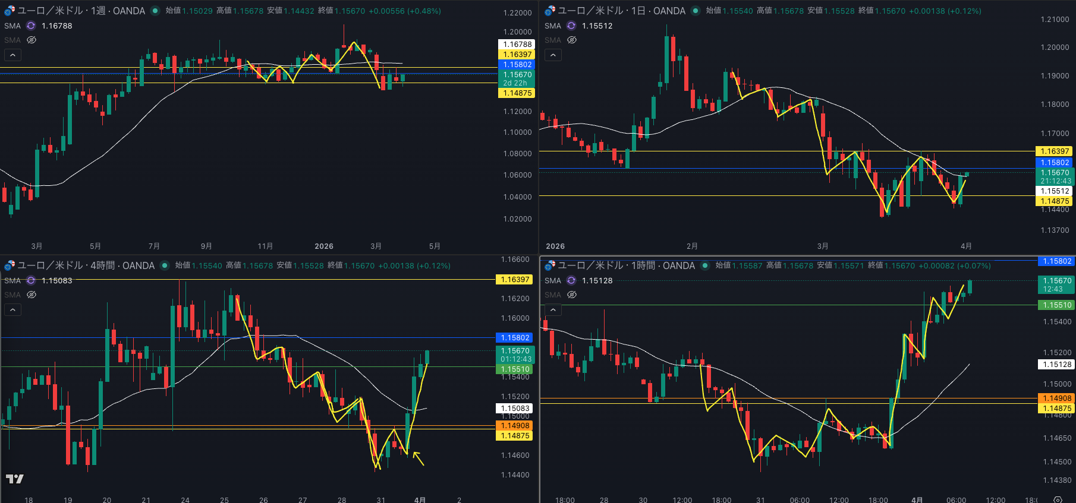Collapse the indicator legend on the daily chart
This screenshot has height=503, width=1076.
coord(553,55)
